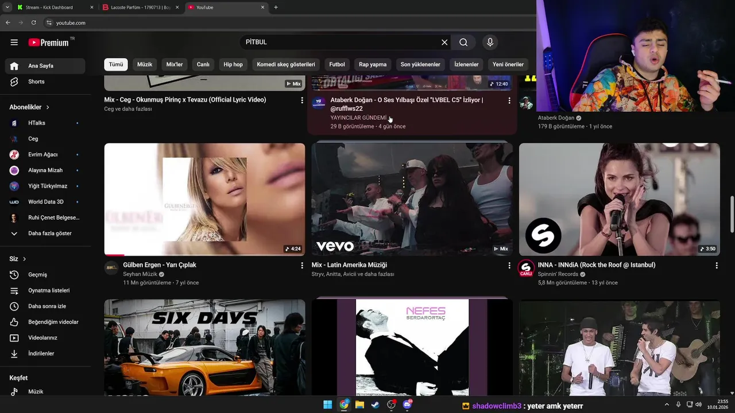735x413 pixels.
Task: Select the Mix'ler filter chip
Action: [x=175, y=64]
